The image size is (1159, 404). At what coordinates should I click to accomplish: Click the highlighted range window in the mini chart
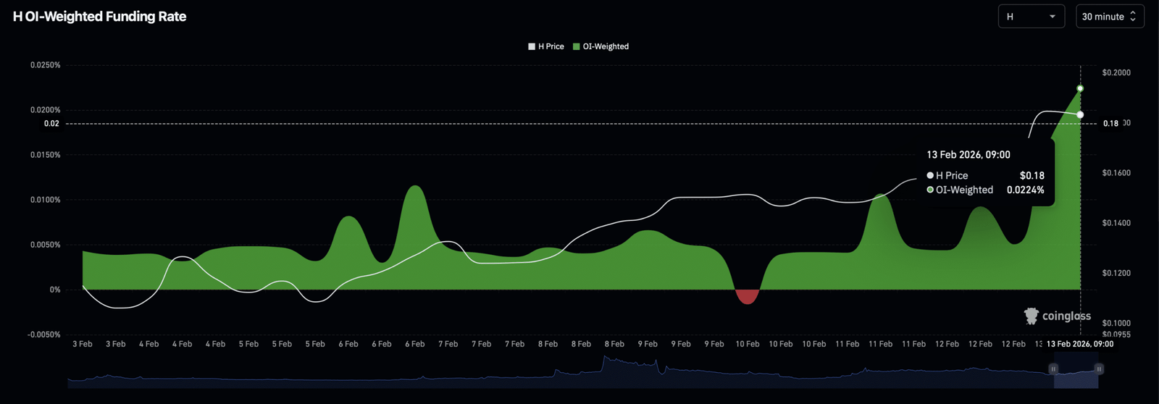(x=1076, y=375)
